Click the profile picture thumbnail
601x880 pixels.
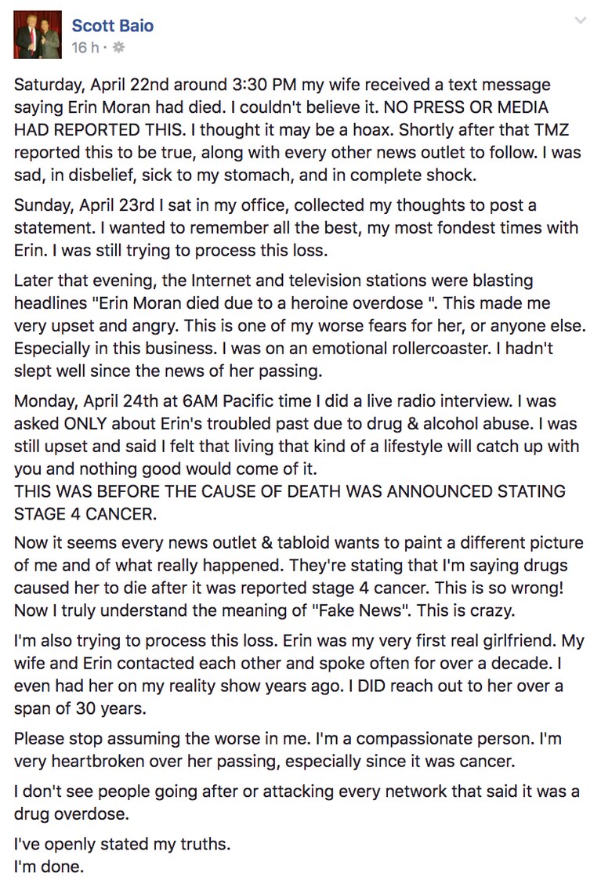coord(38,34)
